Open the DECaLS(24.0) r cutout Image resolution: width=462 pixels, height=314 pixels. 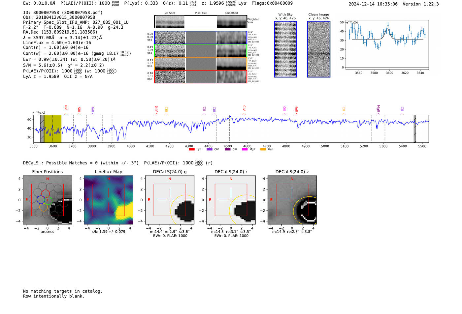231,200
